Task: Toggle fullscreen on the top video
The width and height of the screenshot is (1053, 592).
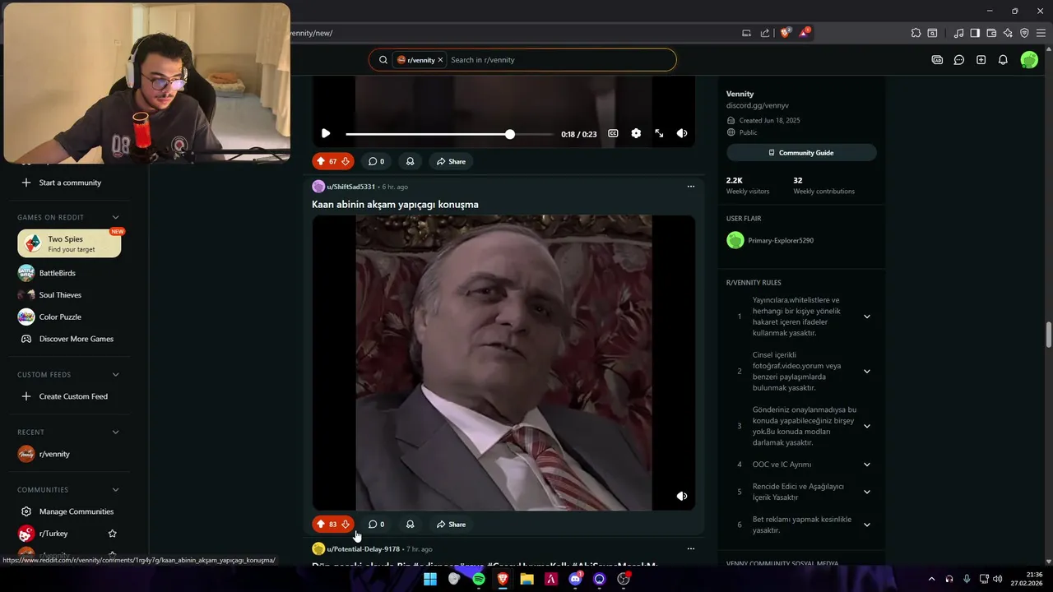Action: 659,133
